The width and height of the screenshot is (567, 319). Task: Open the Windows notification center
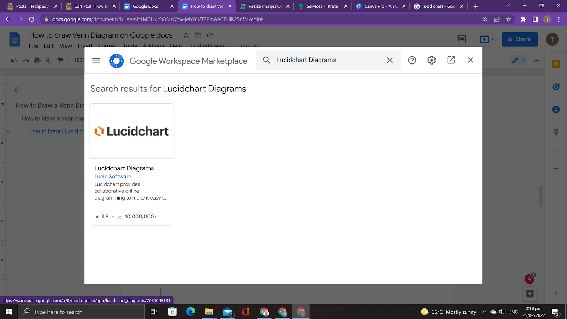555,312
